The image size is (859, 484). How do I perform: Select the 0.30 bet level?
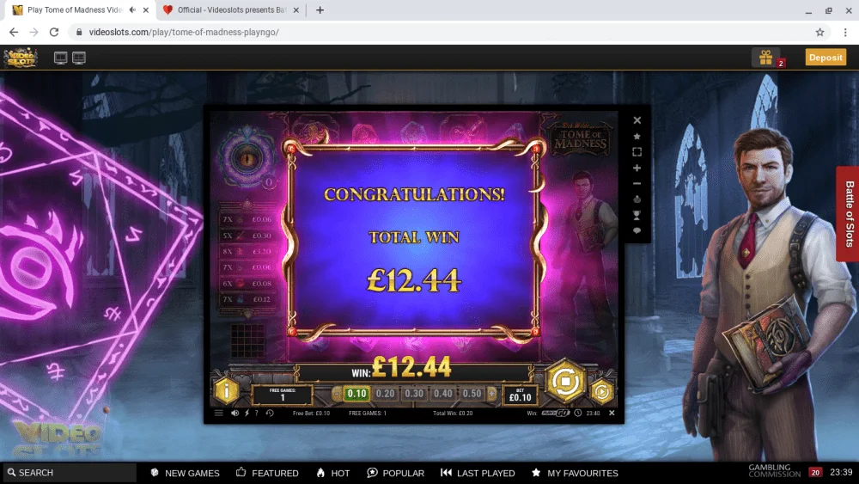click(414, 394)
